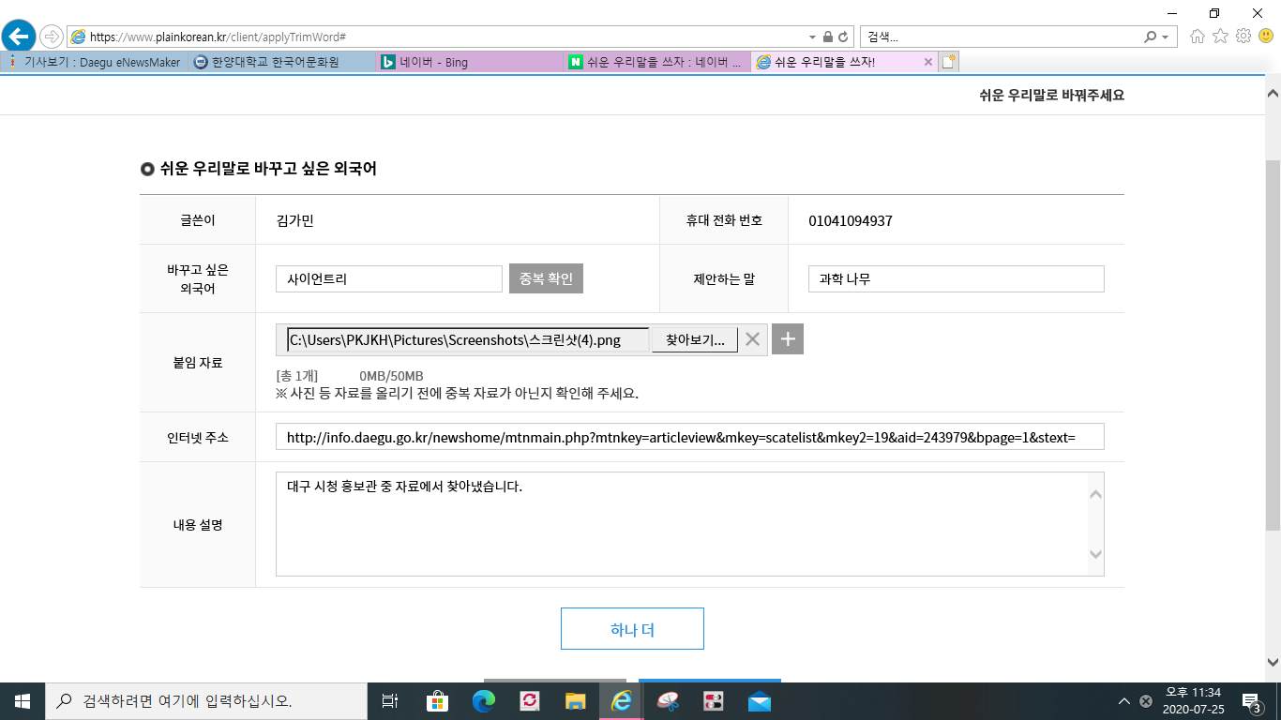Click the attached file path field

468,339
